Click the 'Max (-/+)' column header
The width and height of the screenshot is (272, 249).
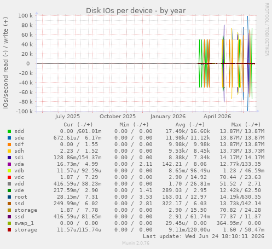(246, 125)
